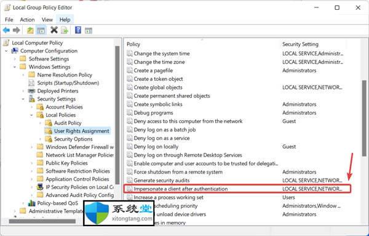Image resolution: width=369 pixels, height=236 pixels.
Task: Collapse the Windows Settings node
Action: coord(15,67)
